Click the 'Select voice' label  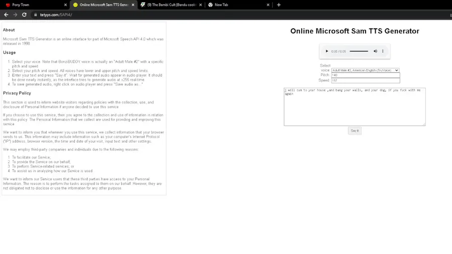[x=325, y=68]
